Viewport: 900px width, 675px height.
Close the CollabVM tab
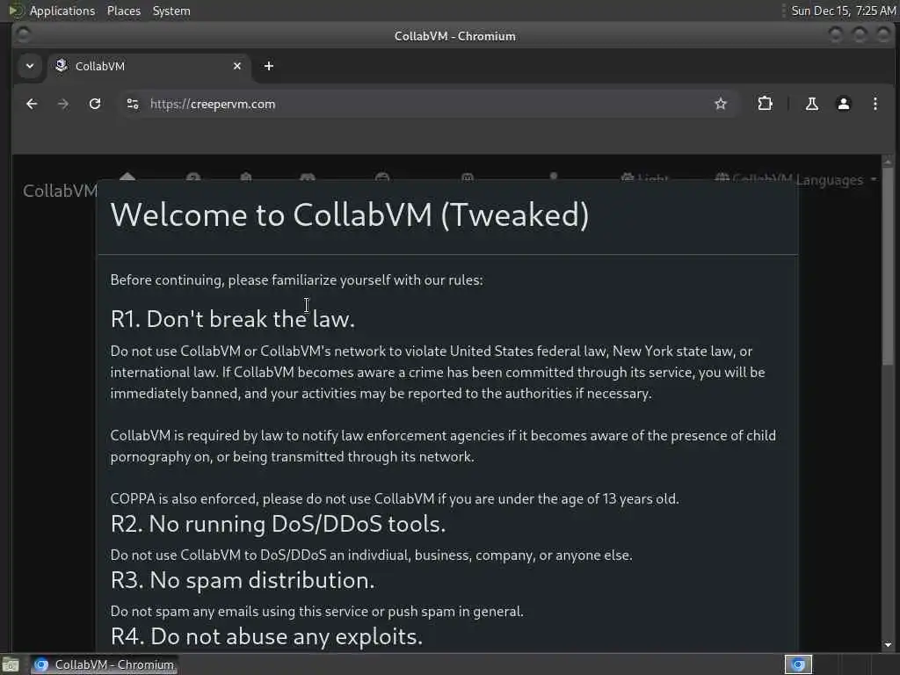pos(237,66)
